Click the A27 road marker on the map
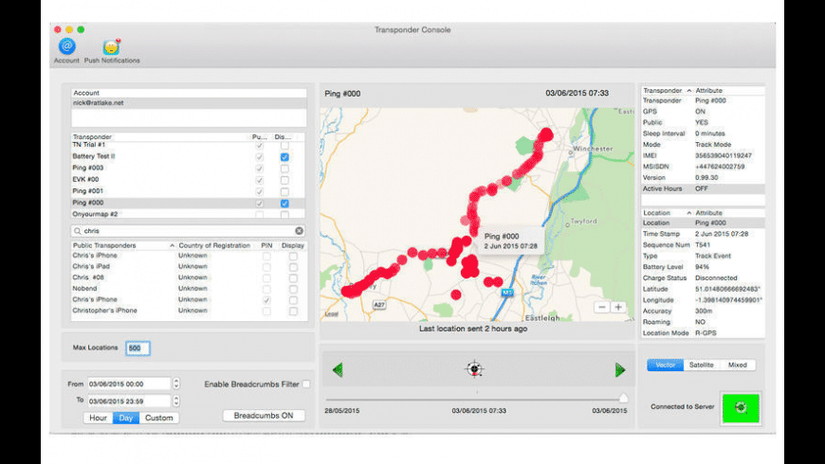 (378, 305)
